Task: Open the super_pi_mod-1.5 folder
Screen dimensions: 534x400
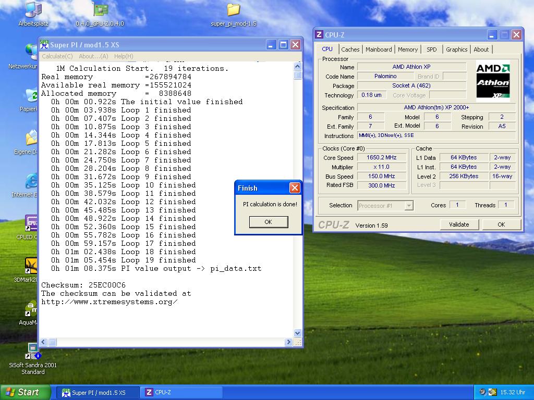Action: 233,10
